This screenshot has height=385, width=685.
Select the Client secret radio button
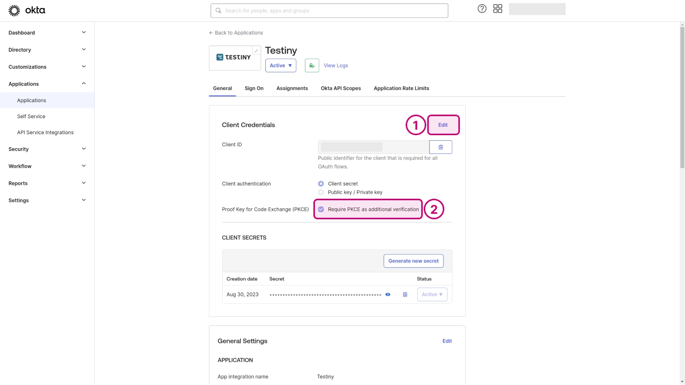[321, 184]
